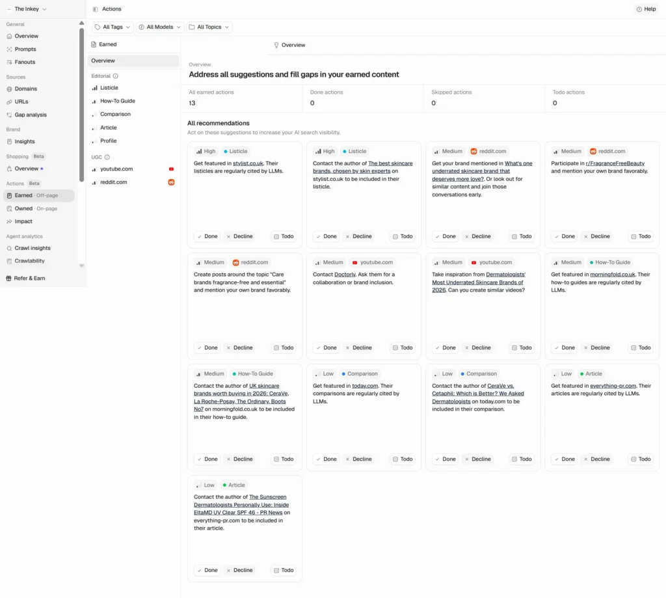Click the Refer & Earn gift icon
Screen dimensions: 666x598
coord(8,279)
